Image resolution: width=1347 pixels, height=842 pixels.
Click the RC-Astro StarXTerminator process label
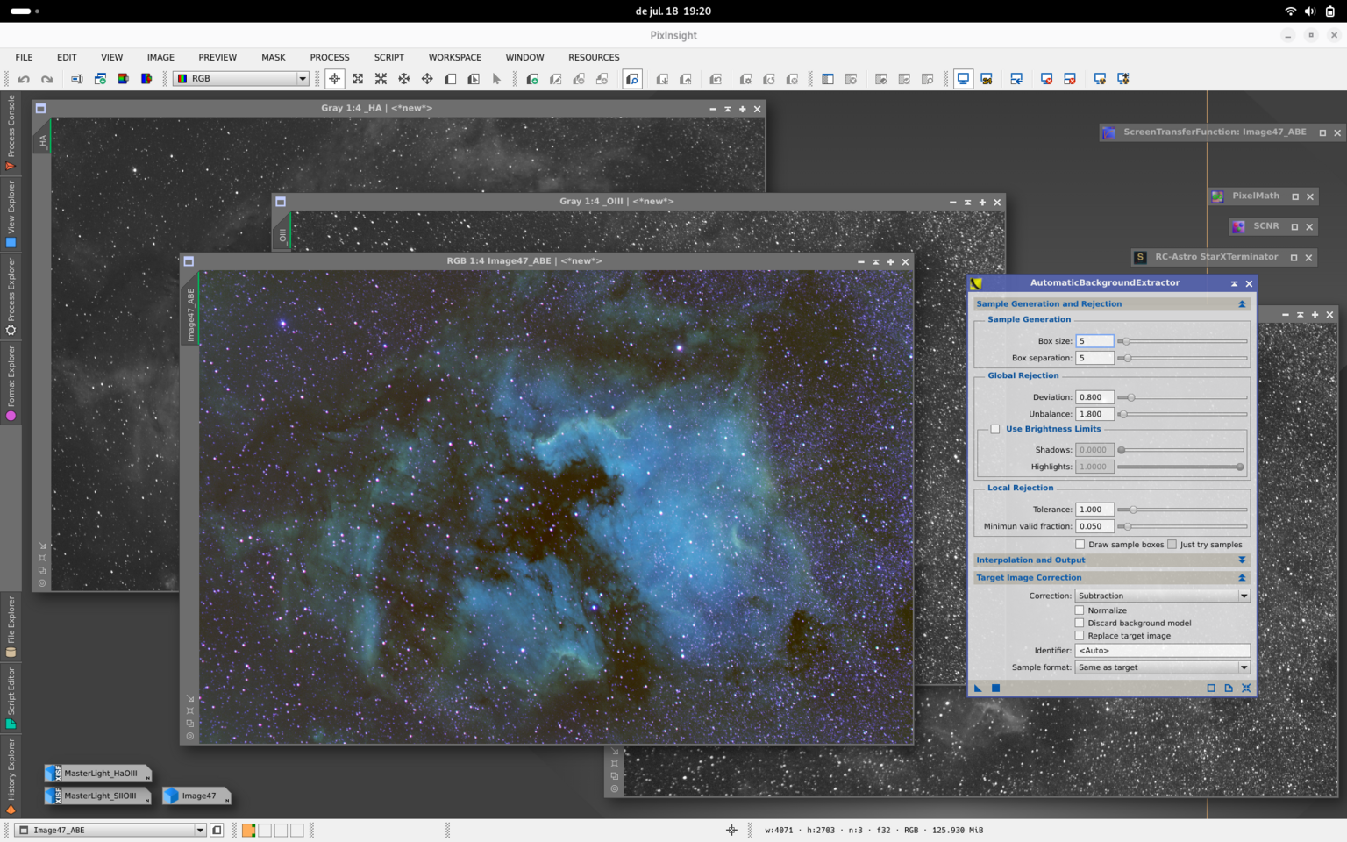[x=1216, y=257]
